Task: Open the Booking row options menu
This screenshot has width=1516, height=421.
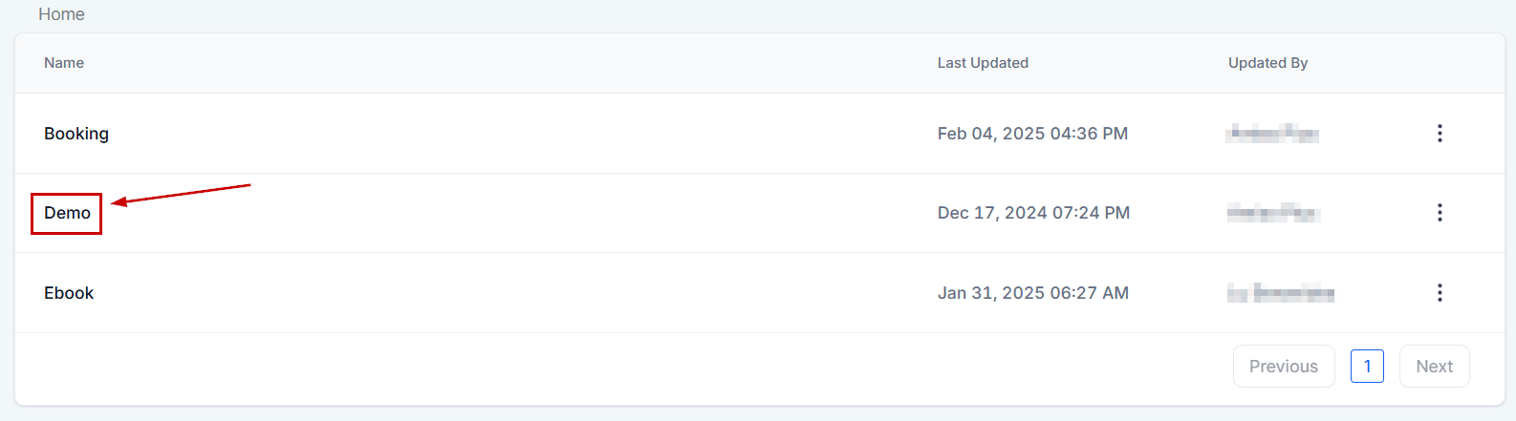Action: click(1440, 134)
